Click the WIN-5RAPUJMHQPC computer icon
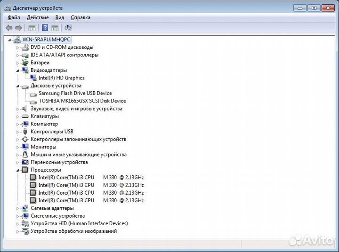 coord(17,39)
